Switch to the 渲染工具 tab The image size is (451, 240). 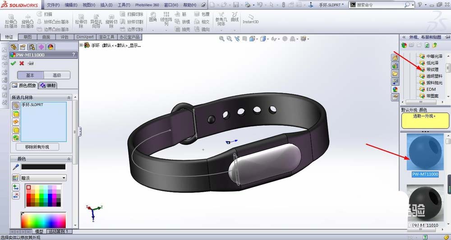point(106,37)
